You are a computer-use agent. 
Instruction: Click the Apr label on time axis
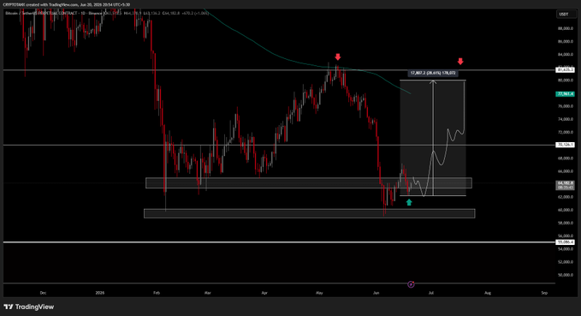[264, 293]
